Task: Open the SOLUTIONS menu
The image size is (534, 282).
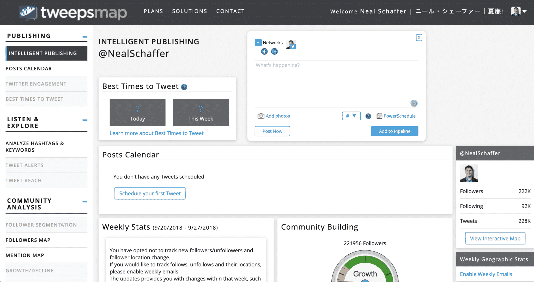Action: click(190, 11)
